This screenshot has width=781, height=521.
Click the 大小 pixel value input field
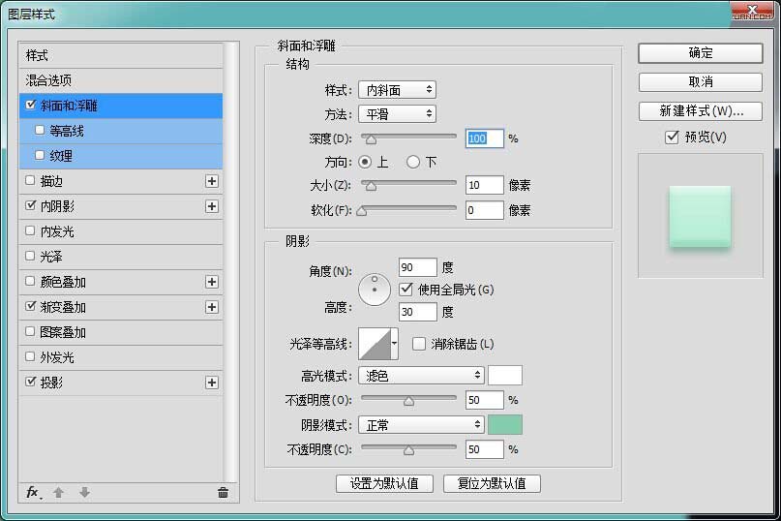click(x=484, y=185)
